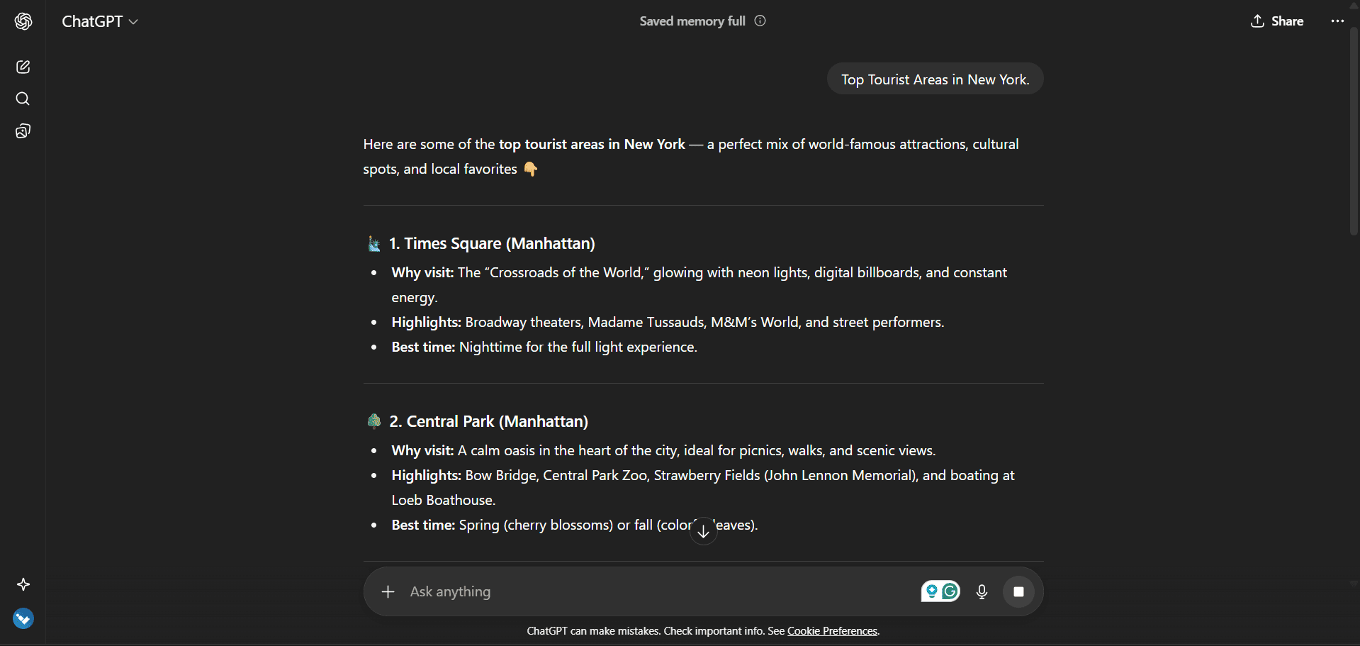Open the user avatar at bottom of sidebar
1360x646 pixels.
tap(23, 618)
